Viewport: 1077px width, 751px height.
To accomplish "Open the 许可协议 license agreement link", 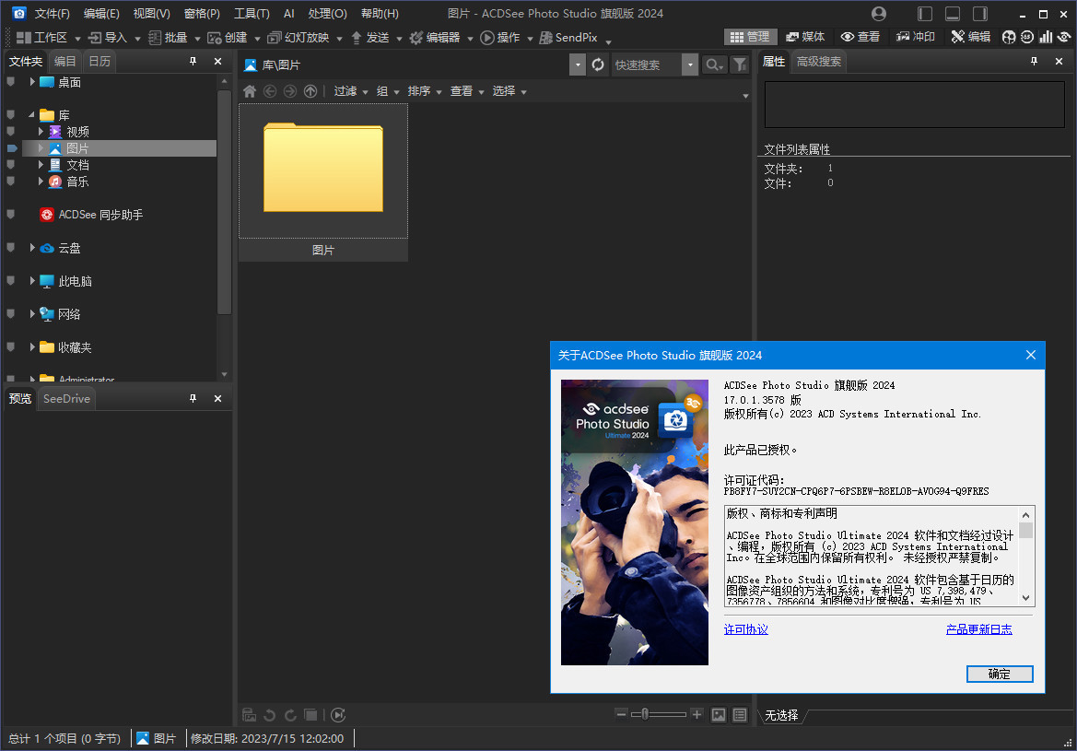I will tap(745, 629).
